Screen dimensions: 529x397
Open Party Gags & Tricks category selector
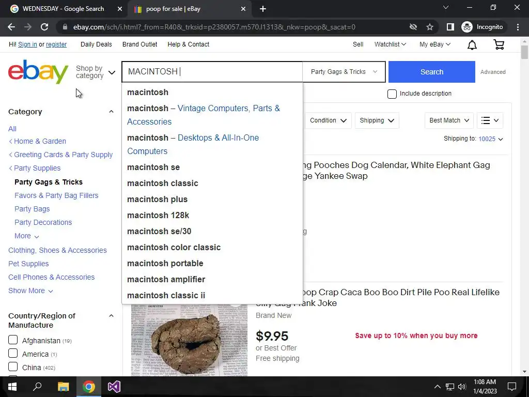point(344,71)
